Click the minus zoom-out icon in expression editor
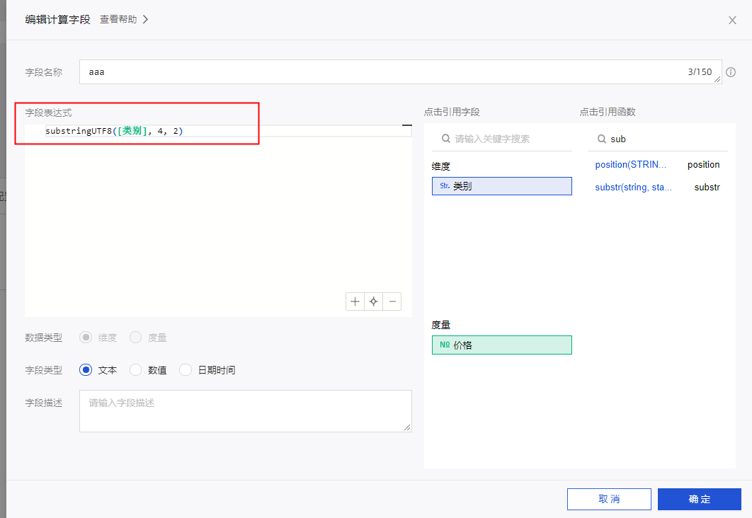The width and height of the screenshot is (752, 518). (392, 301)
